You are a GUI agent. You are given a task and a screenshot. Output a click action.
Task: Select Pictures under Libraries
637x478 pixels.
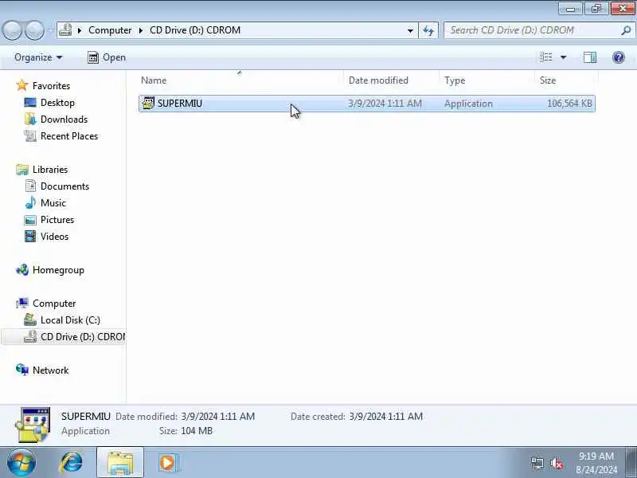pyautogui.click(x=57, y=220)
